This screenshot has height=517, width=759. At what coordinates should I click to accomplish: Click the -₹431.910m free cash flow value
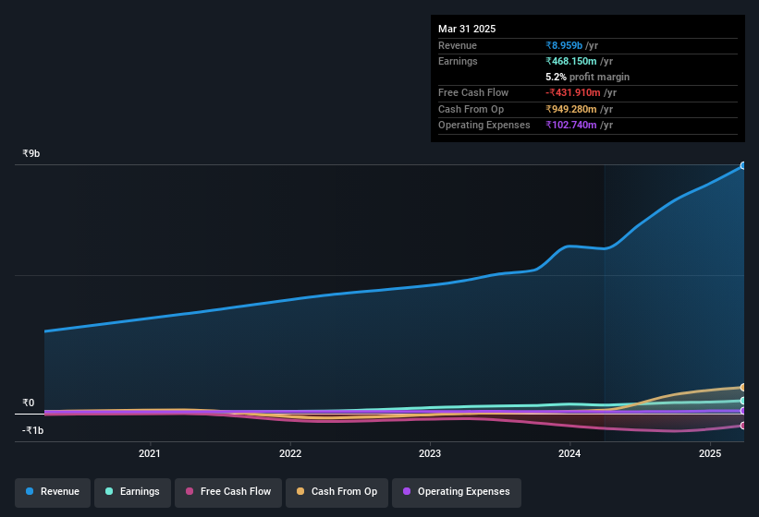pyautogui.click(x=573, y=92)
